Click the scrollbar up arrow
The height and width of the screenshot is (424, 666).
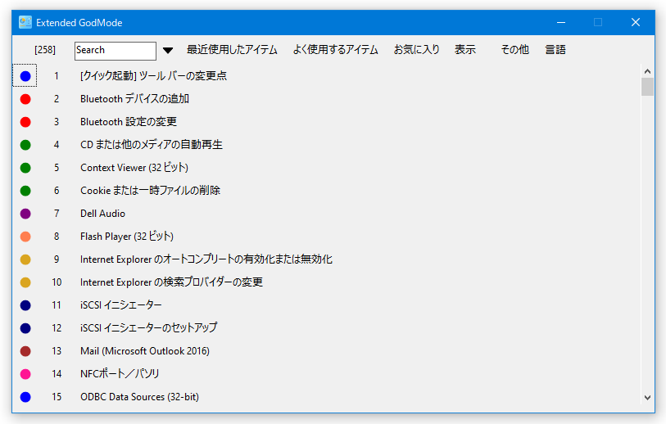click(647, 71)
